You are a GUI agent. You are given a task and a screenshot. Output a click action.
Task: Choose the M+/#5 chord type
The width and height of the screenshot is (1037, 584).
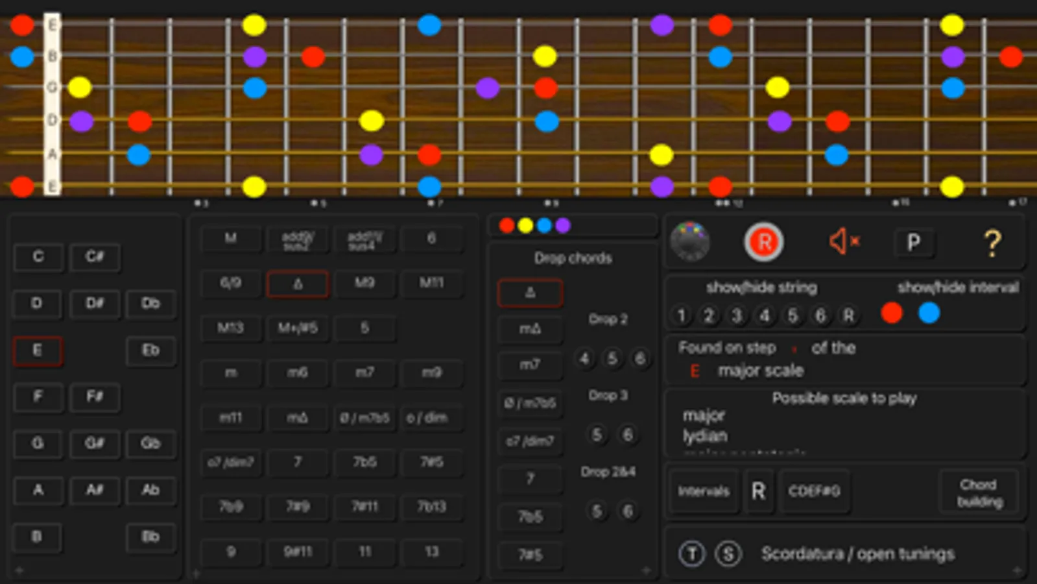(x=298, y=328)
